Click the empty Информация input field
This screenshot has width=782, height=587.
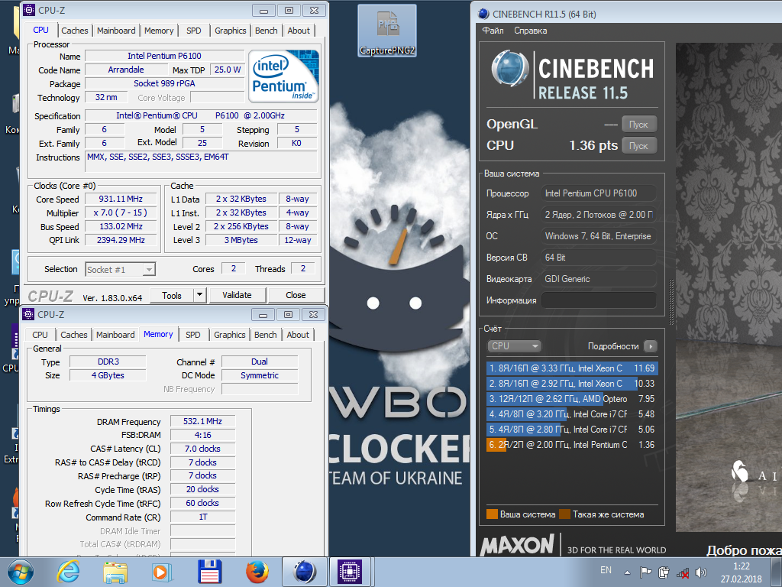click(599, 300)
